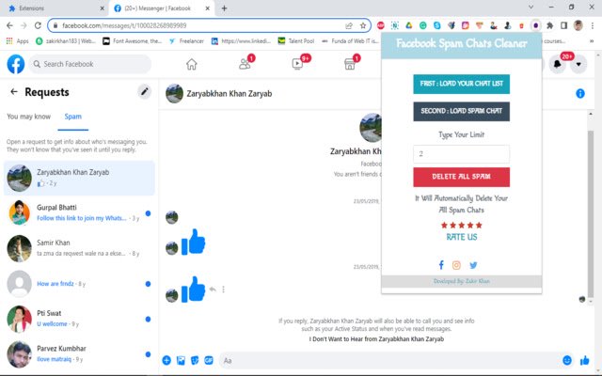This screenshot has height=376, width=602.
Task: Open the share page icon in address bar
Action: click(x=349, y=25)
